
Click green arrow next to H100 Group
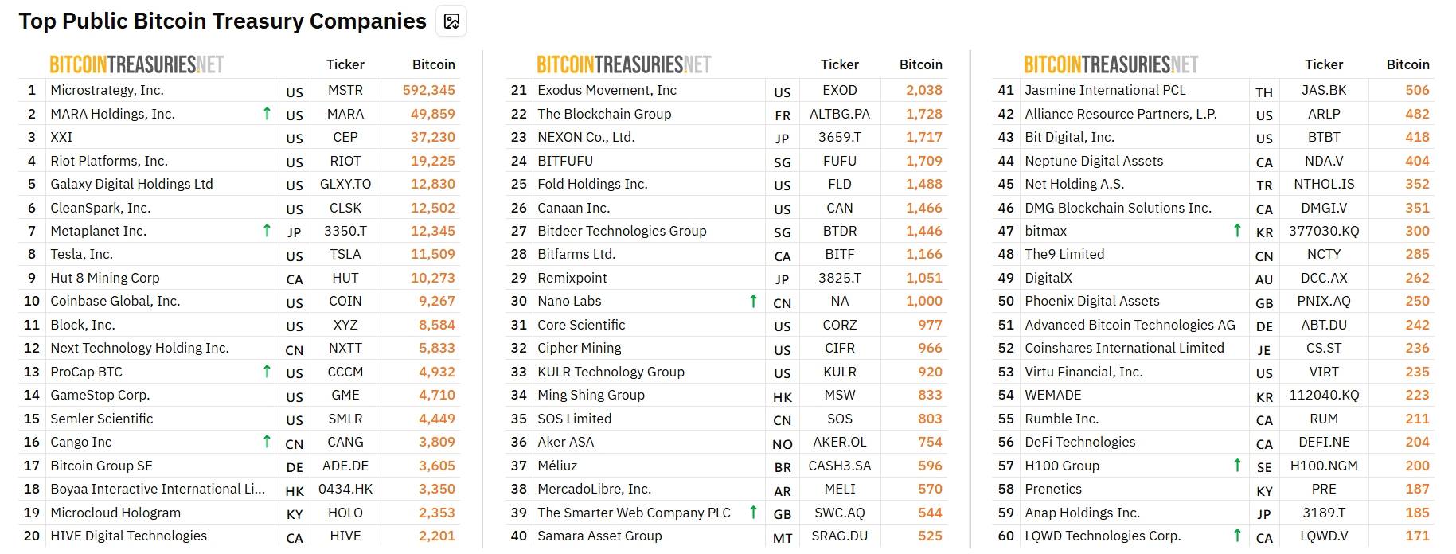click(1237, 466)
